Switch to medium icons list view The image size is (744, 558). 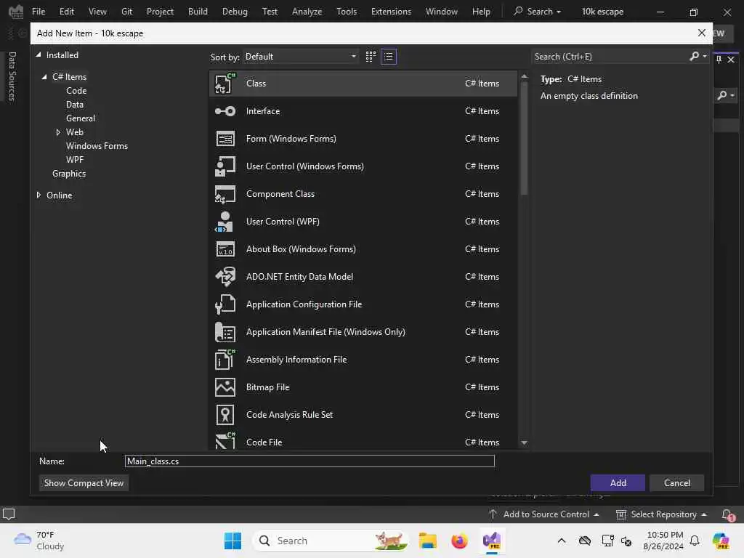click(389, 57)
